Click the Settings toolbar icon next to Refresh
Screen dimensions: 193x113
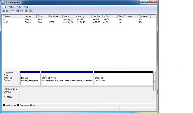[x=31, y=11]
